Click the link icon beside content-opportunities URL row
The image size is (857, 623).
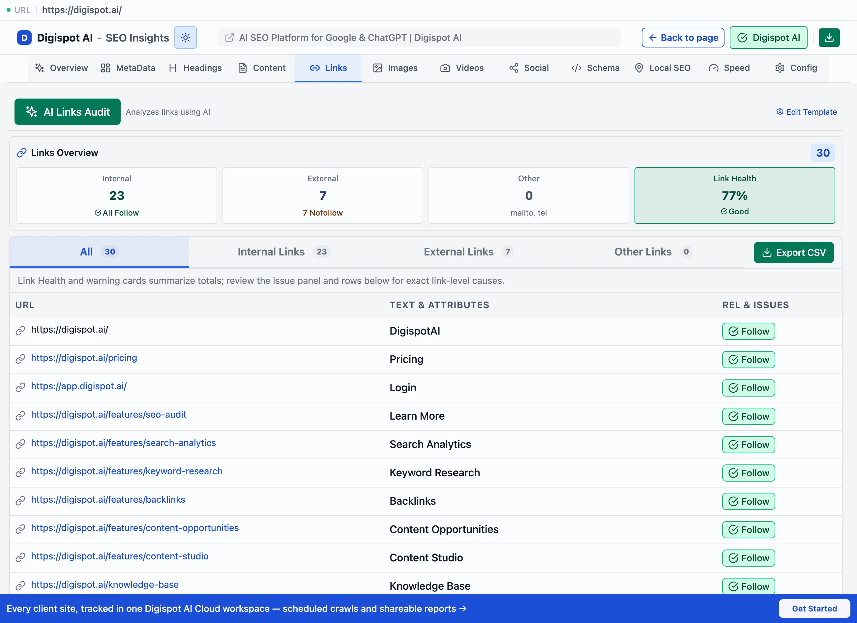[20, 529]
